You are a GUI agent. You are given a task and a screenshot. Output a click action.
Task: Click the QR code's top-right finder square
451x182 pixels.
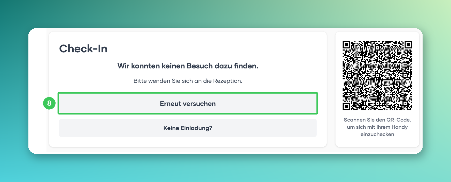tap(408, 45)
